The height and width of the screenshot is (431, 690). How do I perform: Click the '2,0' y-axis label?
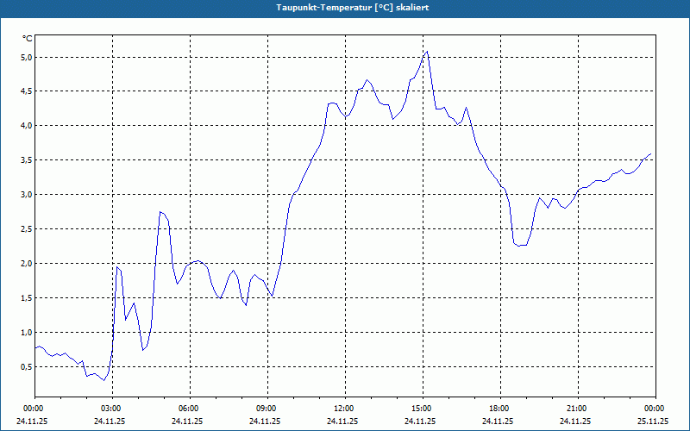27,264
